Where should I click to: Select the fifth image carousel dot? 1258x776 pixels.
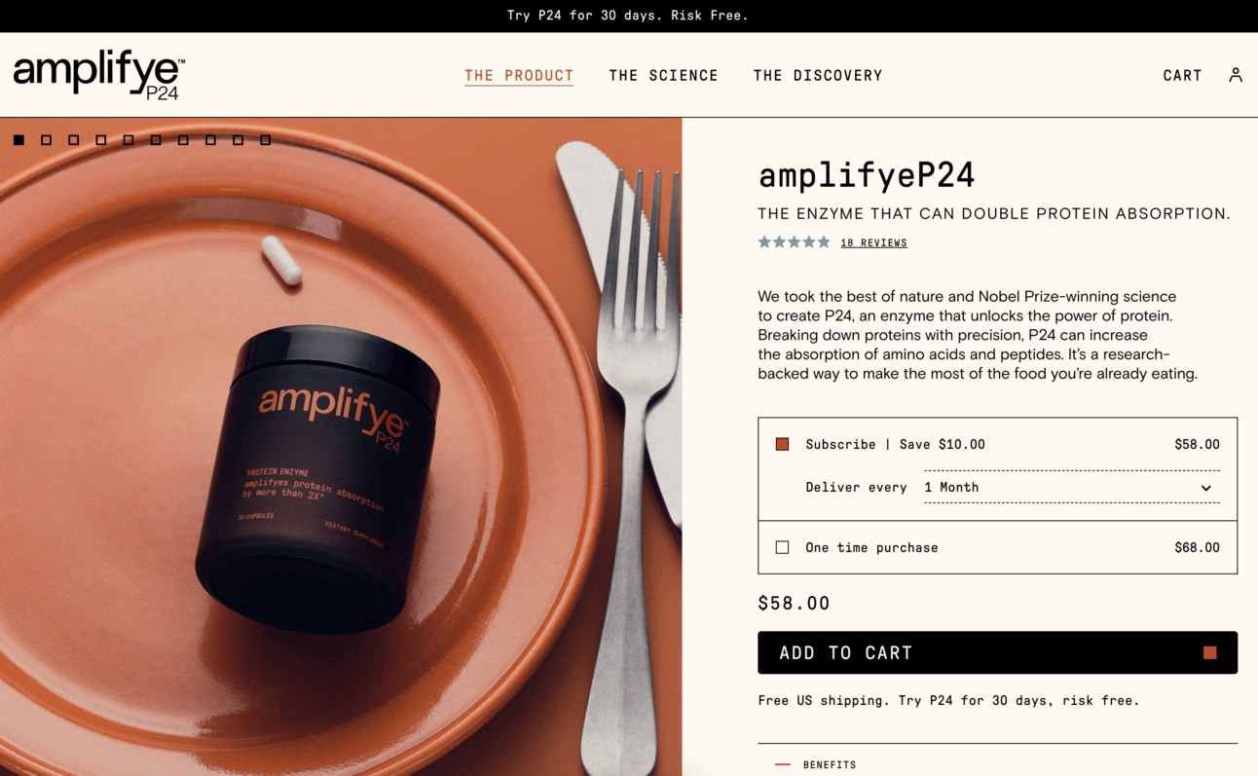click(x=129, y=140)
